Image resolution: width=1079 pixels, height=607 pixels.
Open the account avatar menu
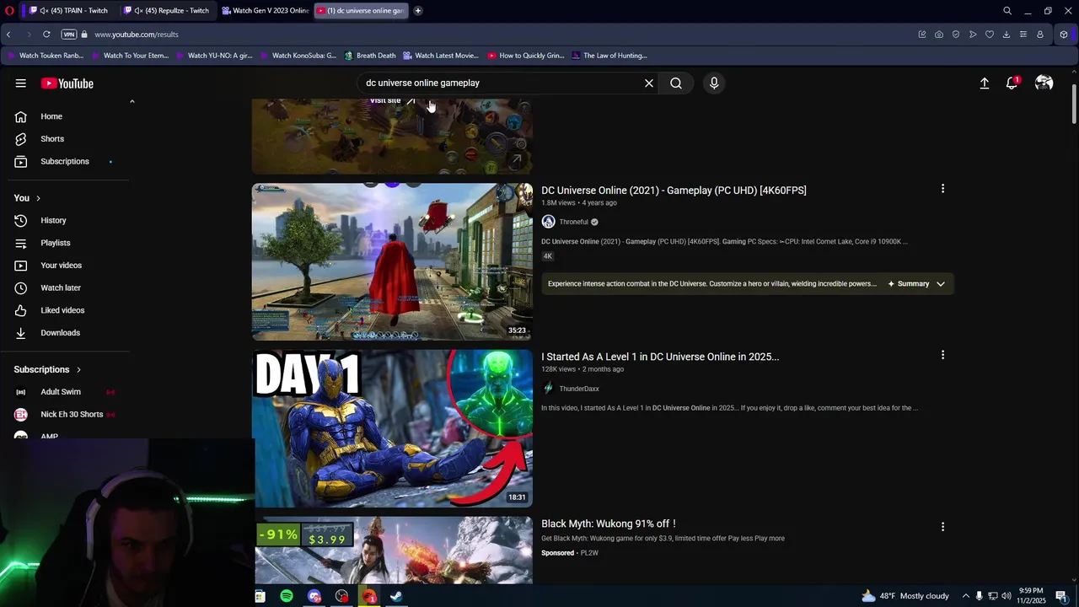1044,83
